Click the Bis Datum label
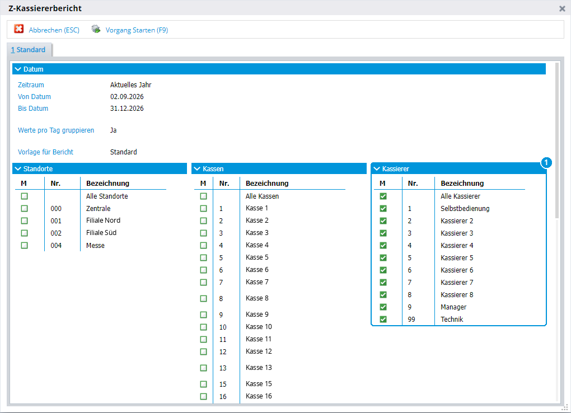 [x=33, y=108]
